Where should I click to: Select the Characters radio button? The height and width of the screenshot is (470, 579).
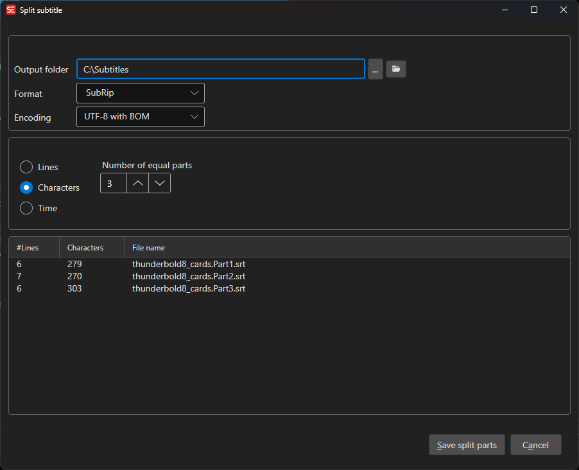(x=26, y=187)
